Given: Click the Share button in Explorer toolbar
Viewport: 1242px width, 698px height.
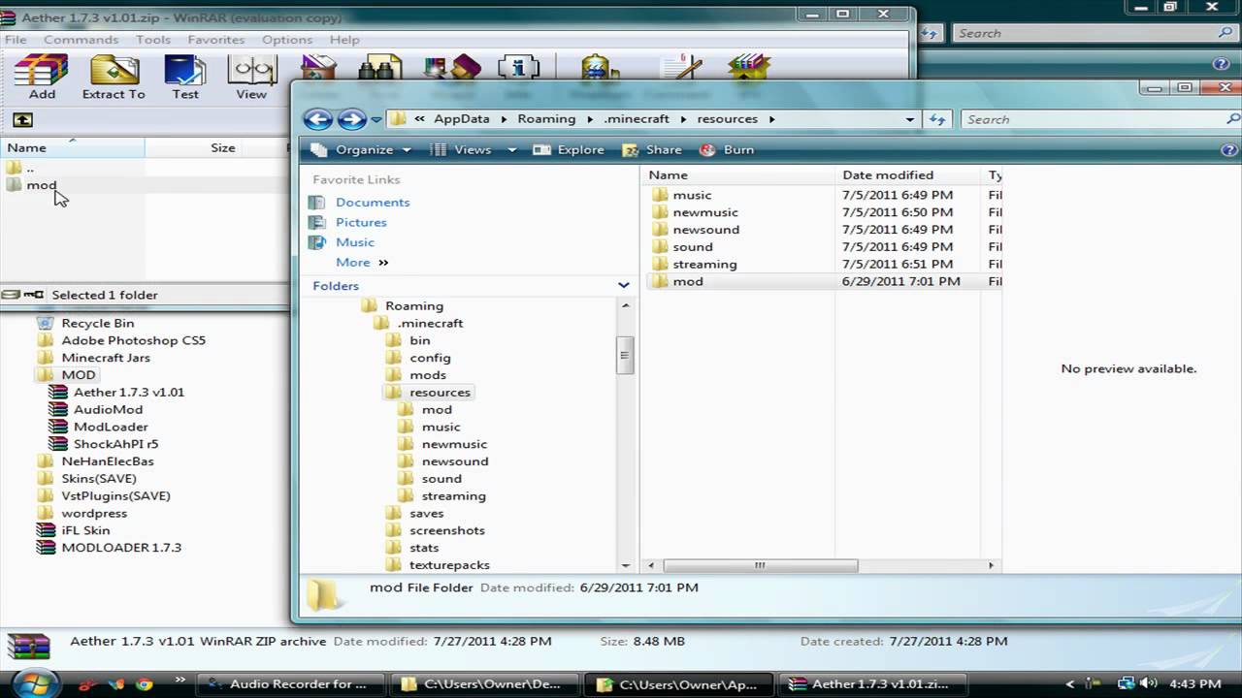Looking at the screenshot, I should point(652,150).
